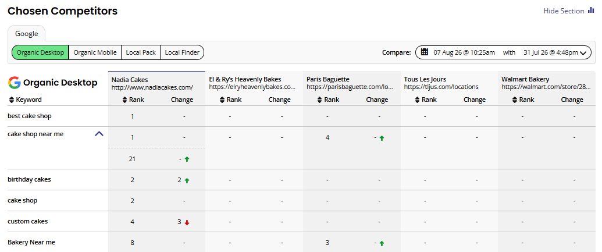Viewport: 602px width, 252px height.
Task: Click Paris Baguette up arrow for cake shop near me
Action: (382, 138)
